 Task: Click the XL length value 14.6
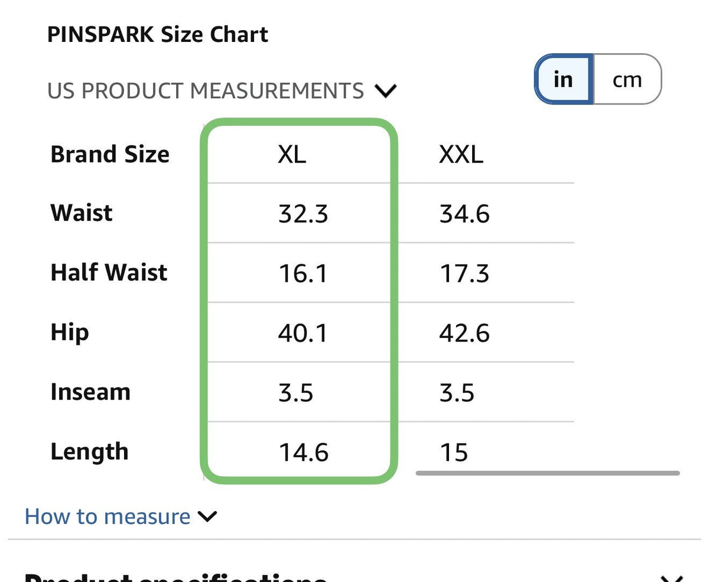tap(303, 453)
